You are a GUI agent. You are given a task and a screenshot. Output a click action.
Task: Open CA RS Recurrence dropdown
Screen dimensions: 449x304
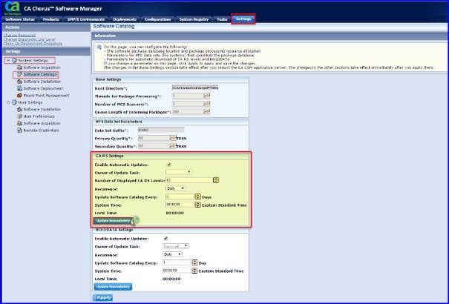point(176,188)
